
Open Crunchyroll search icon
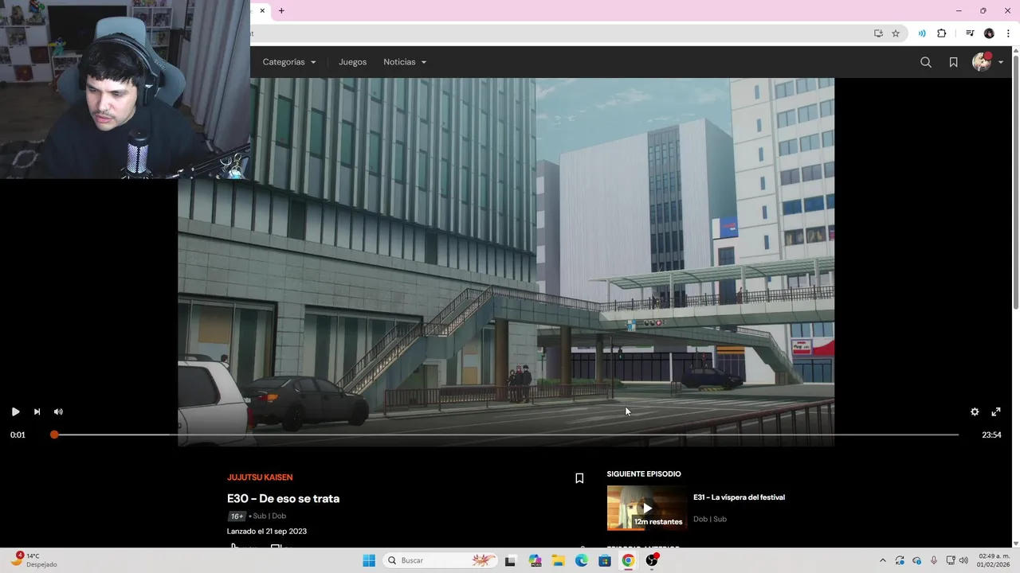926,62
